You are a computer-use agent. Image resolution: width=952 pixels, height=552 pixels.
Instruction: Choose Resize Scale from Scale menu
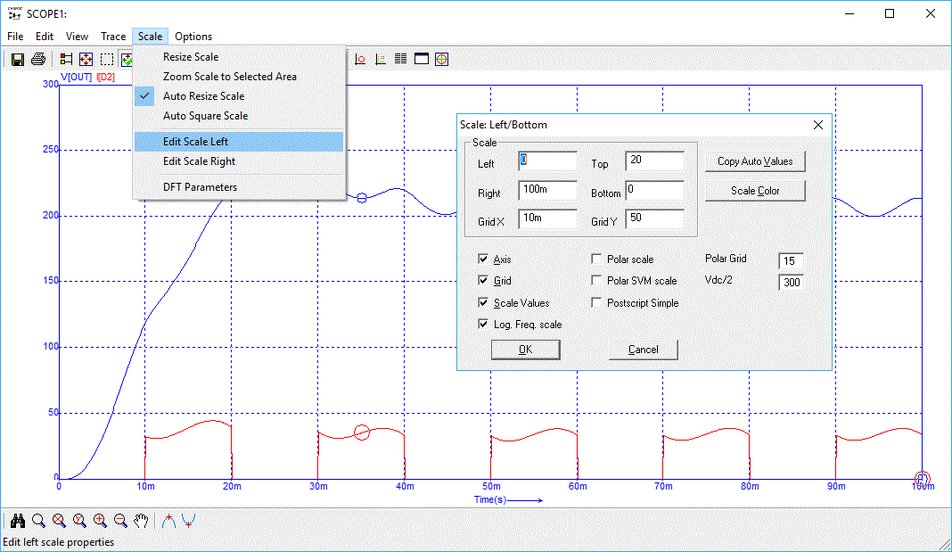[239, 56]
